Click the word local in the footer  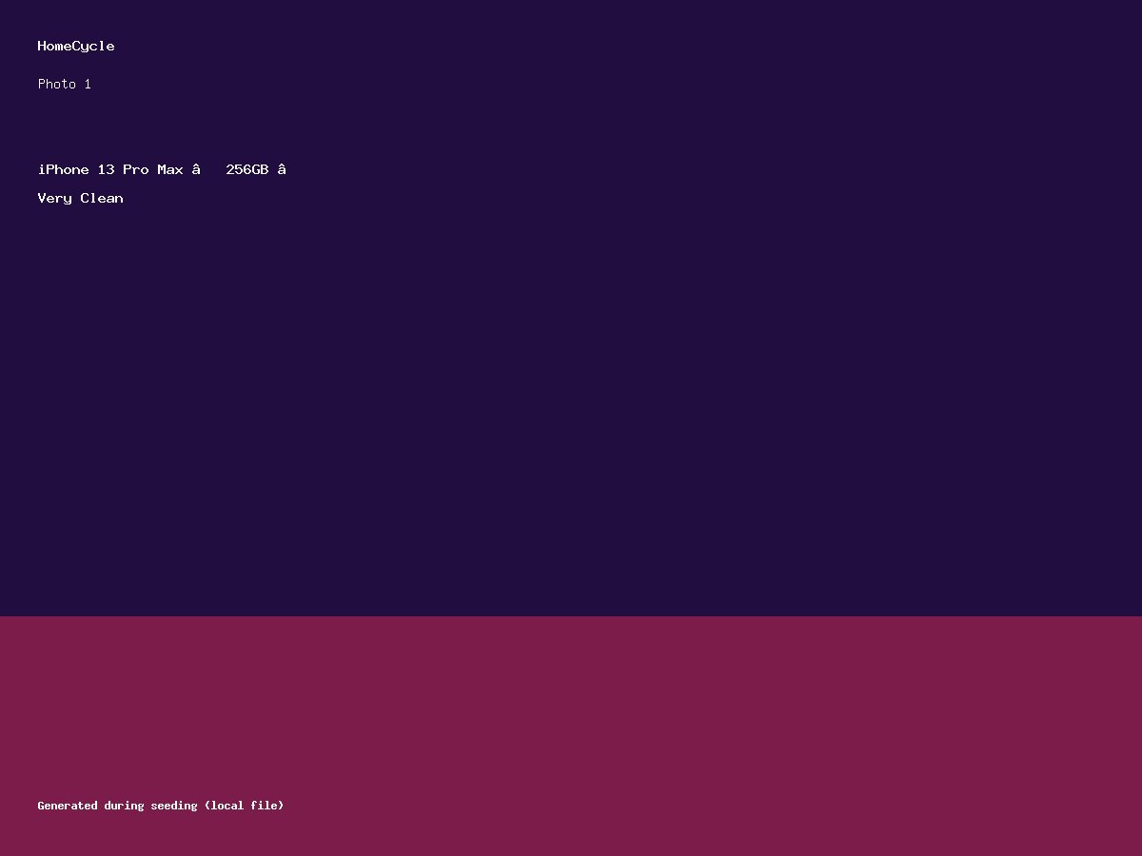(227, 806)
